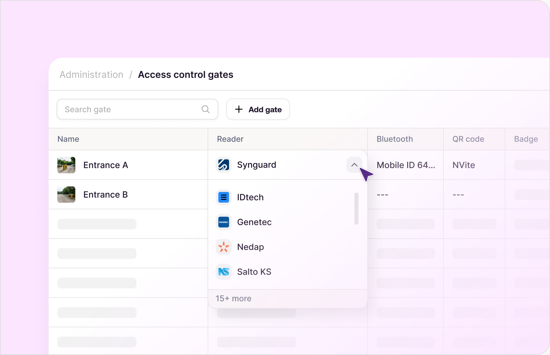Click the Nedap logo icon
Image resolution: width=550 pixels, height=355 pixels.
(224, 247)
